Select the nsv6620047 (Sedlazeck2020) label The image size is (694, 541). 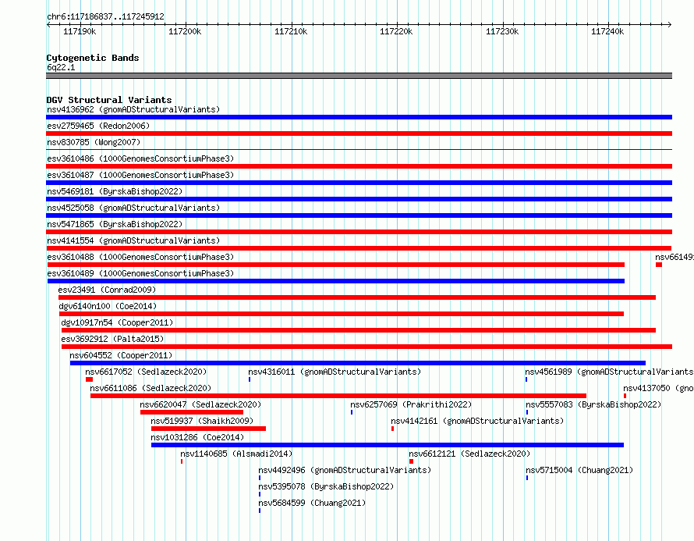200,404
